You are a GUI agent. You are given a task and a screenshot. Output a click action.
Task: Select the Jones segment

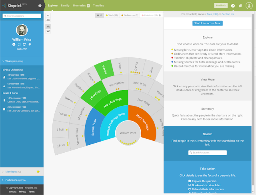(x=120, y=66)
